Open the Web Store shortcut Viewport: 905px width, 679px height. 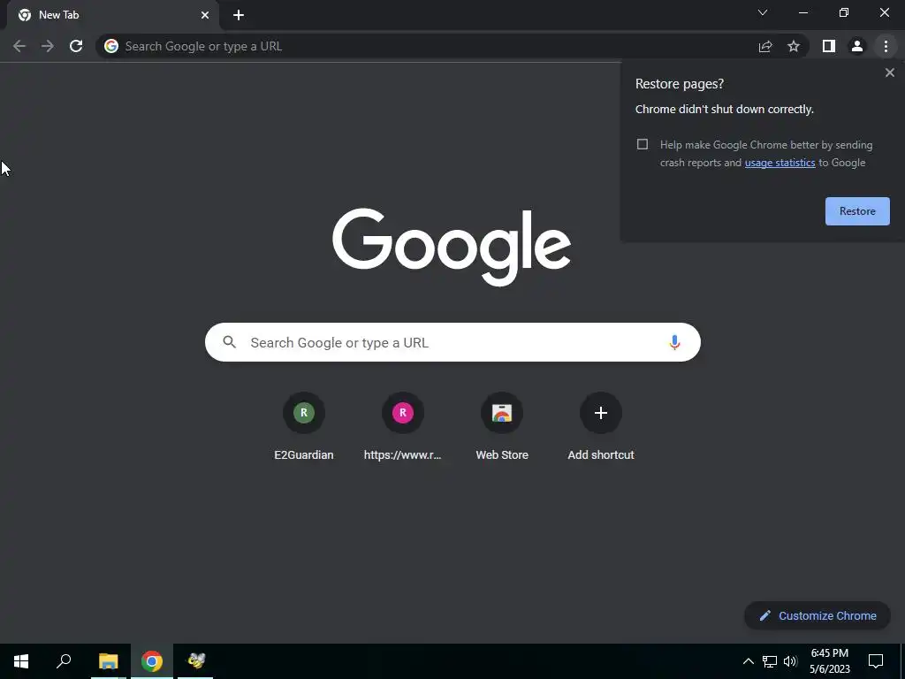point(502,426)
